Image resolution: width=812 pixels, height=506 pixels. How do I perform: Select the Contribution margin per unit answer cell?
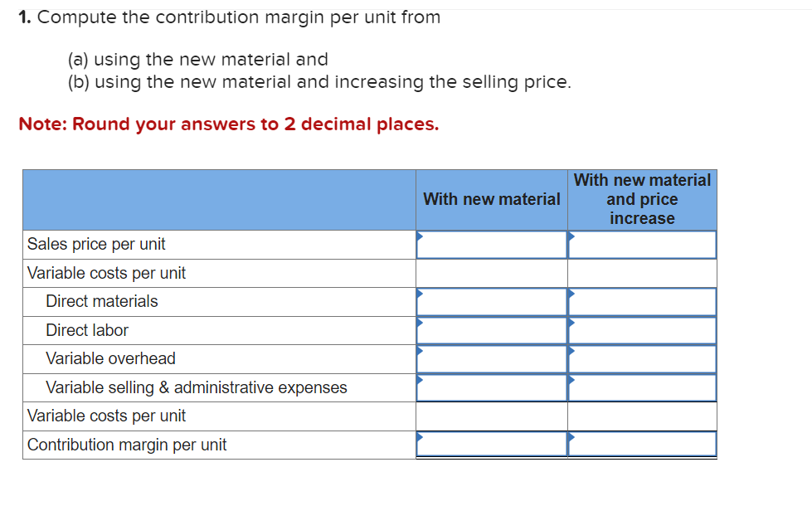coord(491,444)
